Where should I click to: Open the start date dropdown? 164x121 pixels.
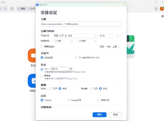[x=75, y=36]
